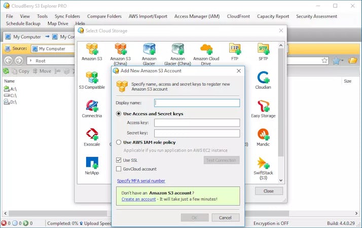Choose the S3 Compatible storage icon
Viewport: 362px width, 228px height.
click(x=92, y=78)
